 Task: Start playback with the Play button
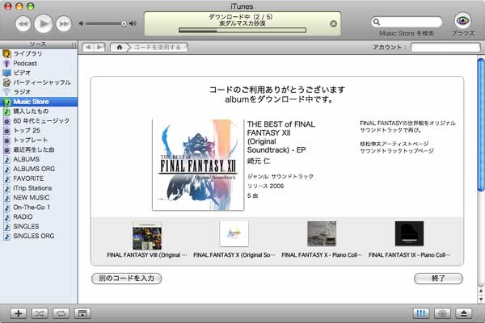[44, 23]
